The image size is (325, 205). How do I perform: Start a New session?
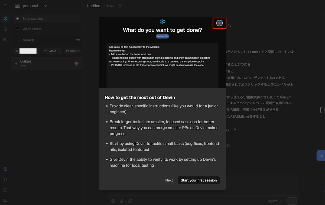click(47, 19)
